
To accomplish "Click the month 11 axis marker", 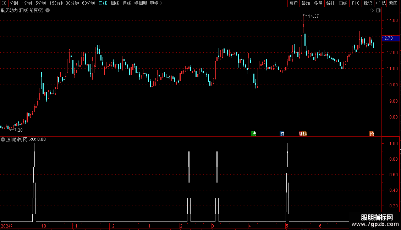I will 75,226.
